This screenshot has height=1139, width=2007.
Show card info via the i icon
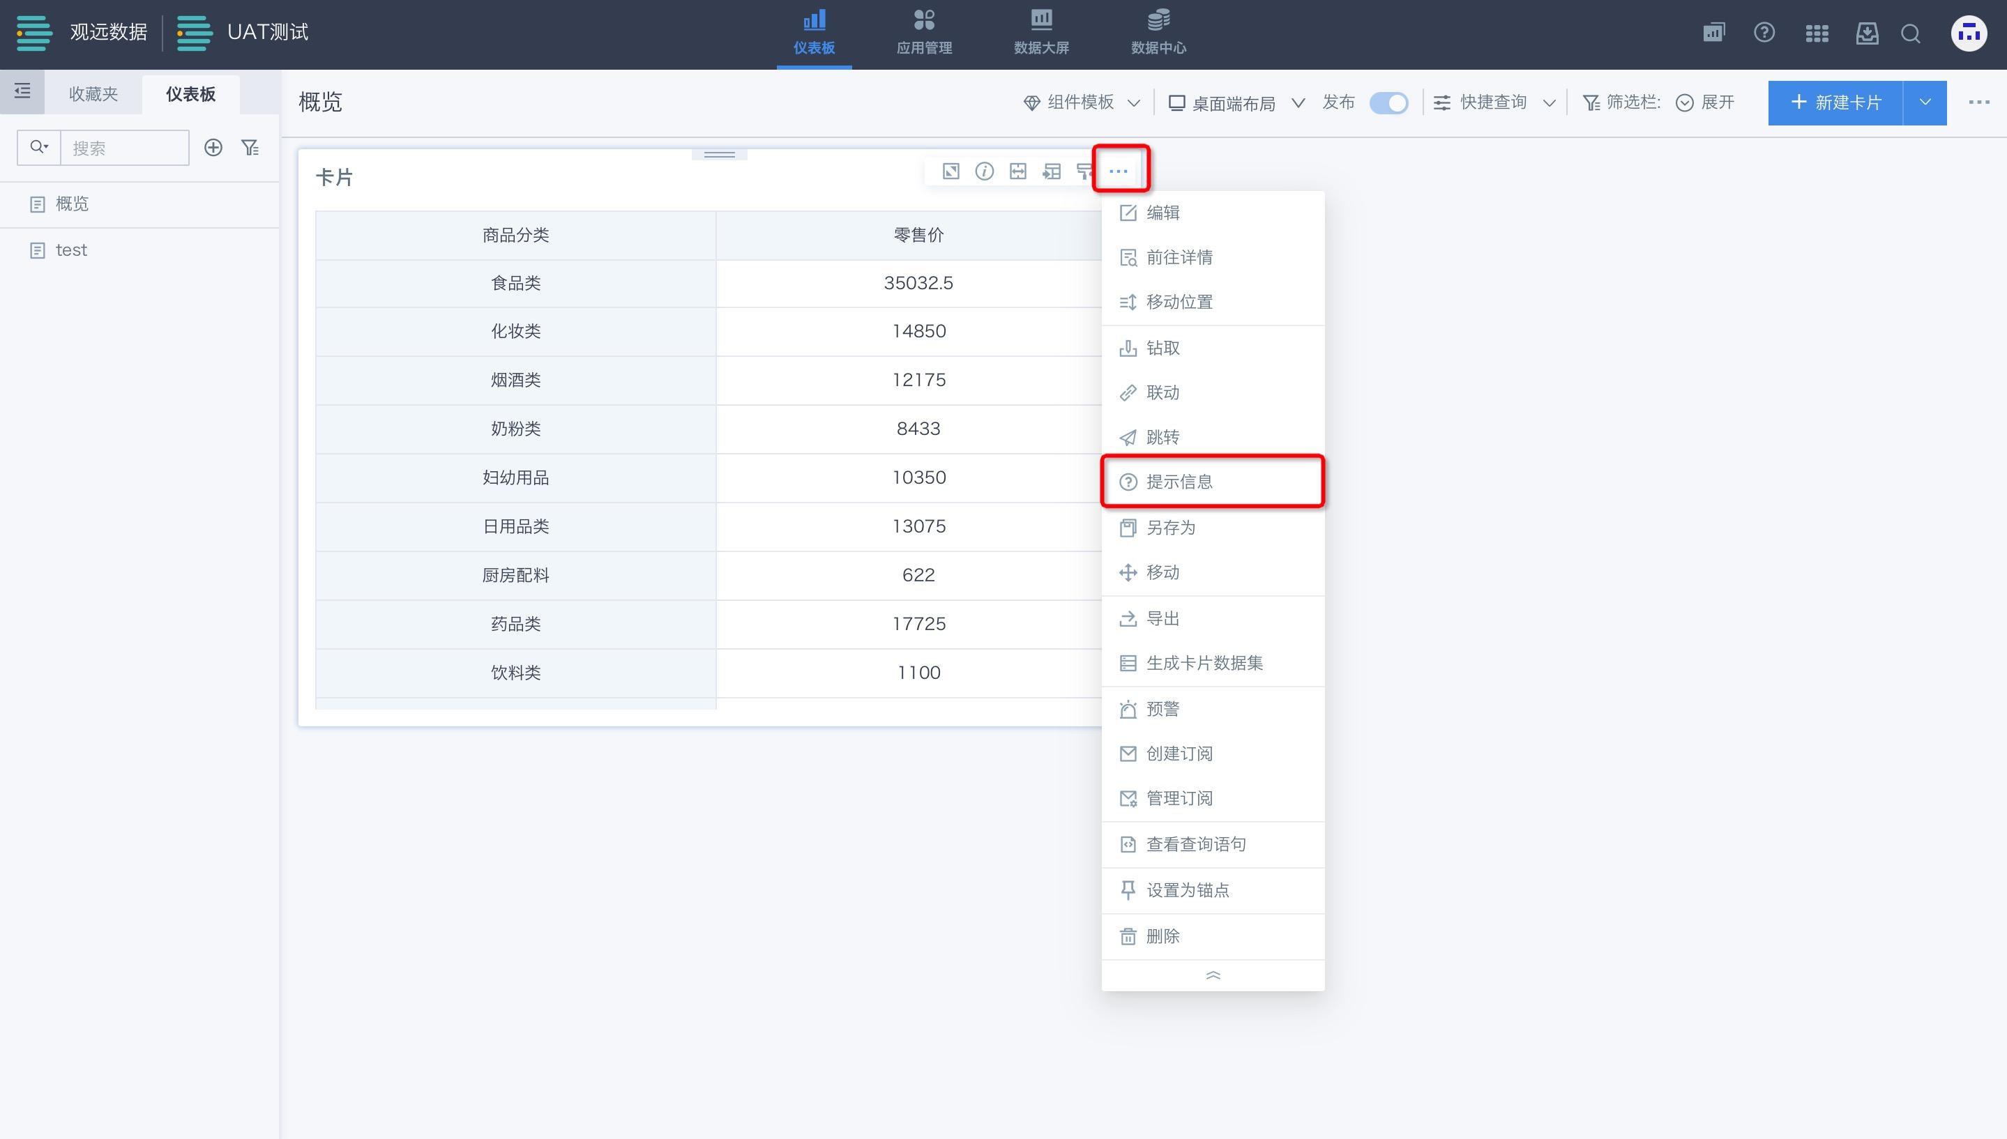[985, 171]
